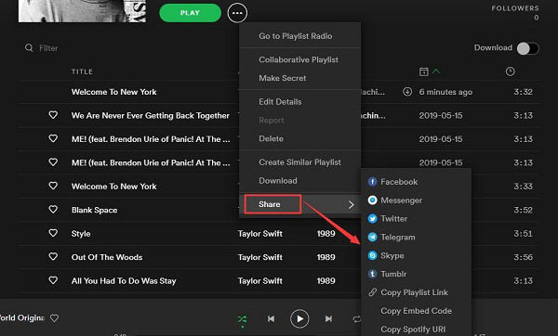Skip to the next track
Viewport: 558px width, 336px height.
[328, 318]
